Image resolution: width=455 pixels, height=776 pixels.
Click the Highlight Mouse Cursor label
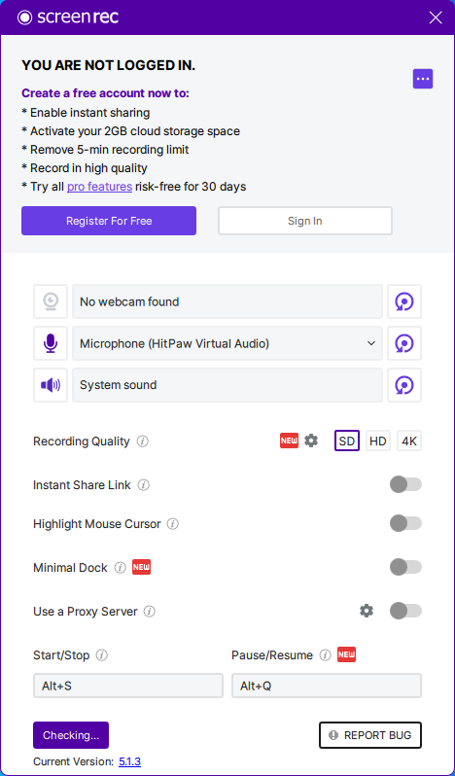(97, 523)
